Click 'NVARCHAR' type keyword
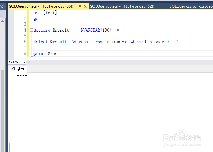Viewport: 213px width, 152px height. [x=90, y=30]
